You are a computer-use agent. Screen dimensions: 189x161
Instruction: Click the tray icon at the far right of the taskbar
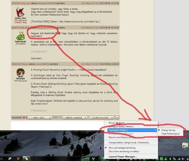[187, 159]
